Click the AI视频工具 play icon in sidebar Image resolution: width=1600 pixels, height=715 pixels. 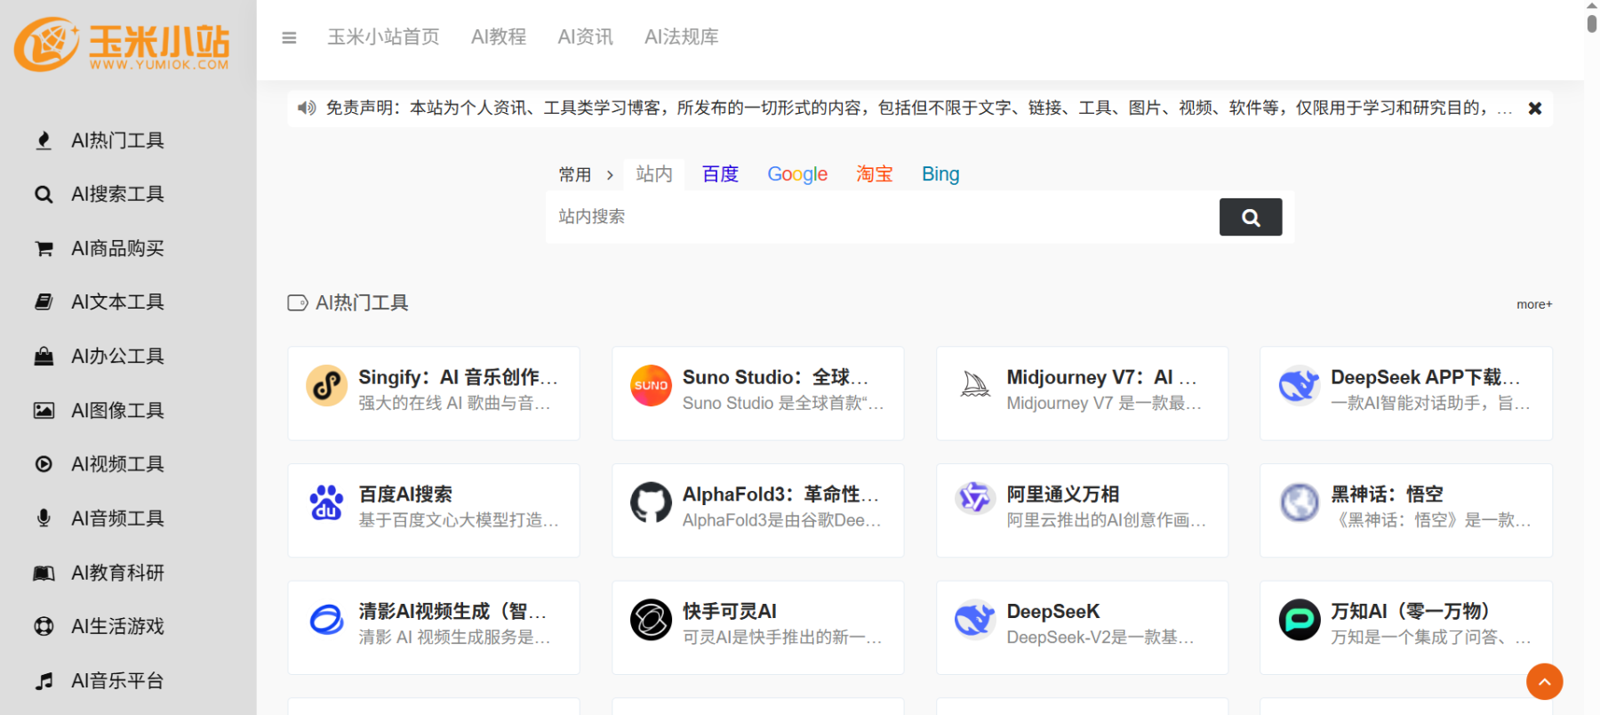44,463
